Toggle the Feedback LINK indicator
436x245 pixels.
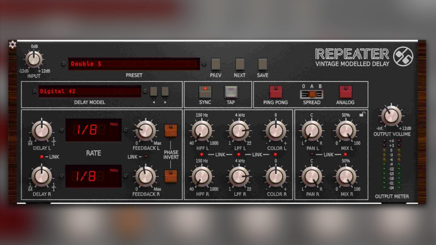click(x=146, y=157)
